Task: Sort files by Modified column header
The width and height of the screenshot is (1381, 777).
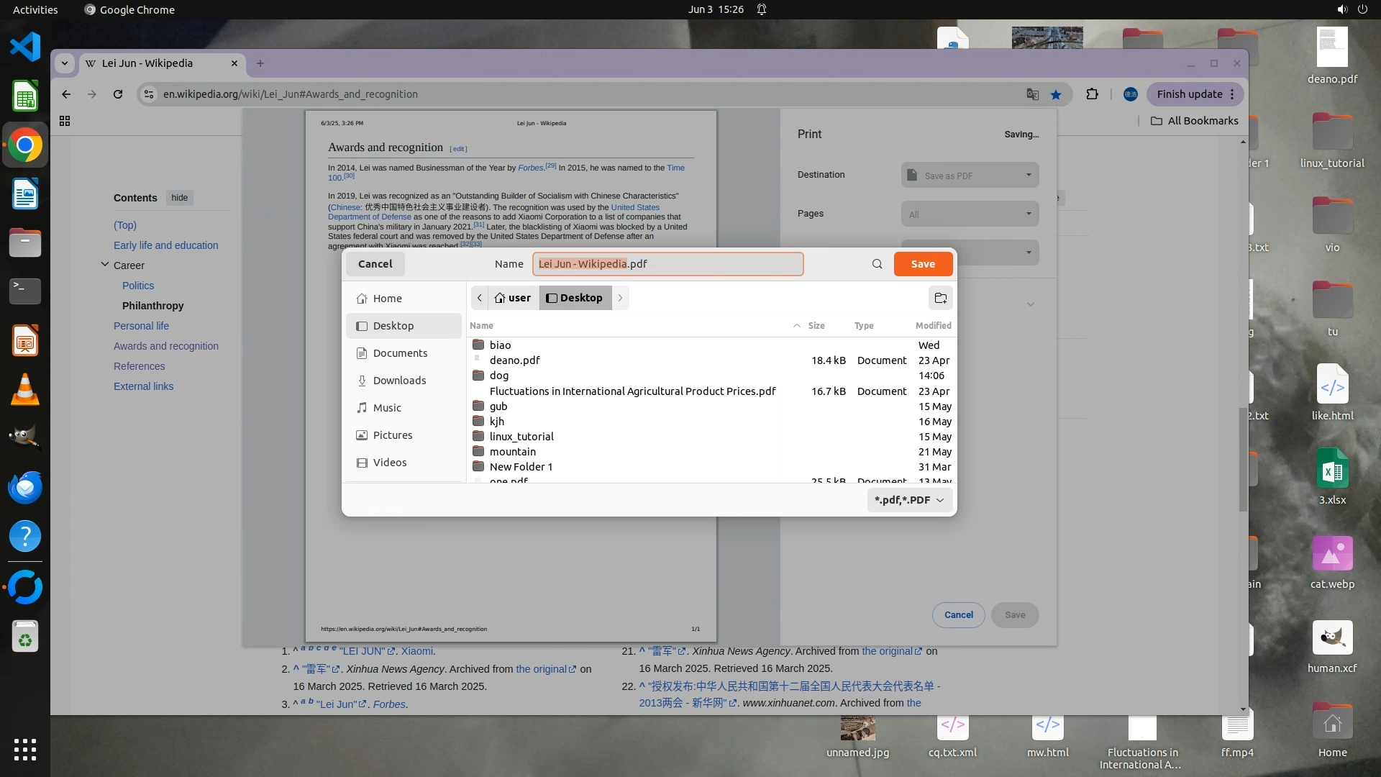Action: [x=933, y=326]
